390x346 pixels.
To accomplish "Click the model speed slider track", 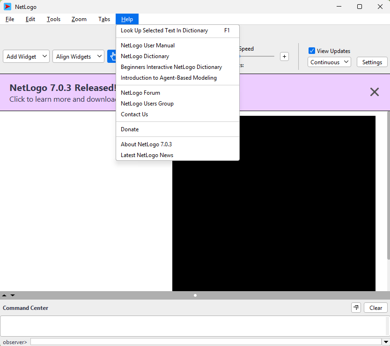I will click(258, 56).
